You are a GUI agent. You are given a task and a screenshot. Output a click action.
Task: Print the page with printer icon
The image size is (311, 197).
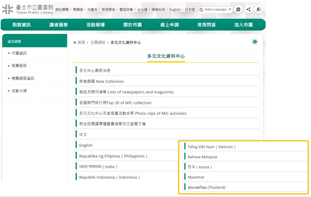pos(255,42)
